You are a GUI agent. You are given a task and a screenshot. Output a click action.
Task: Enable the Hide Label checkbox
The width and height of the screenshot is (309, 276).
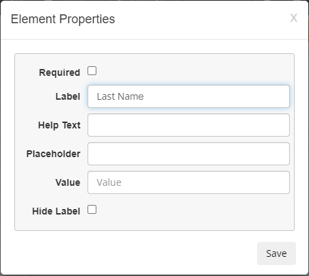(x=92, y=210)
